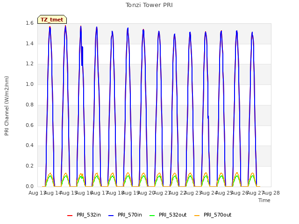Click the red PRI_532in legend swatch
The image size is (299, 224).
(70, 216)
